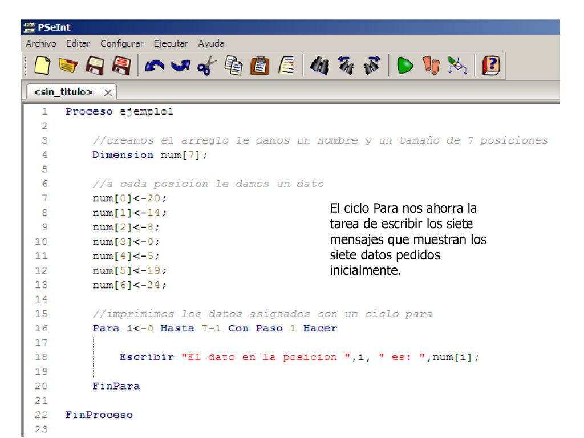Run the algorithm with the green play button
This screenshot has height=438, width=584.
tap(405, 66)
